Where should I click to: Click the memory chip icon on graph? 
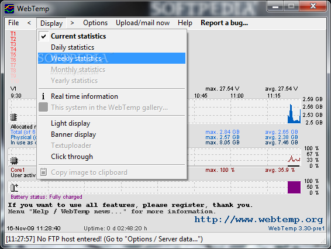click(13, 117)
